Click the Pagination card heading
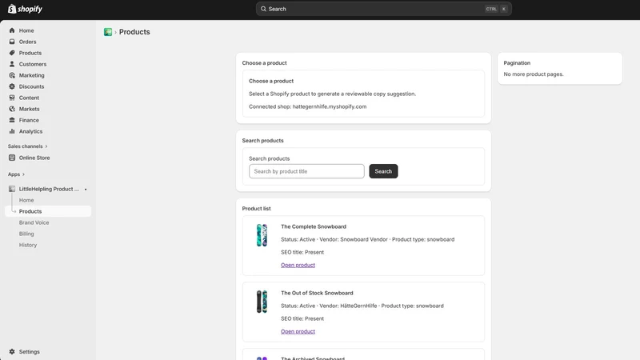The image size is (640, 360). (517, 63)
